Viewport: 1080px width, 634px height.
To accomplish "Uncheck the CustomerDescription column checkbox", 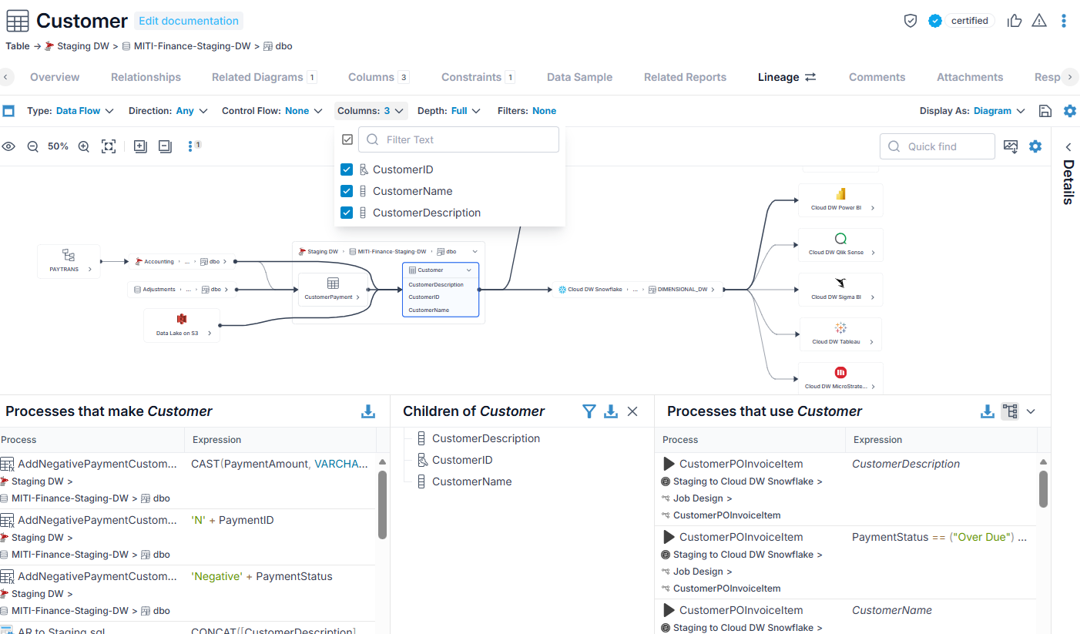I will click(347, 213).
